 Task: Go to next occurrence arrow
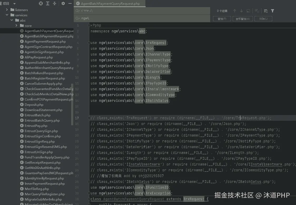(x=241, y=11)
